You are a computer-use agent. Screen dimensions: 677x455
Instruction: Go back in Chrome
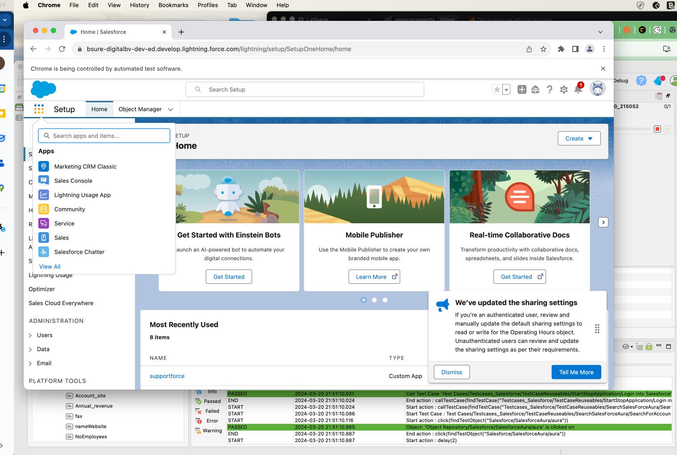(33, 49)
